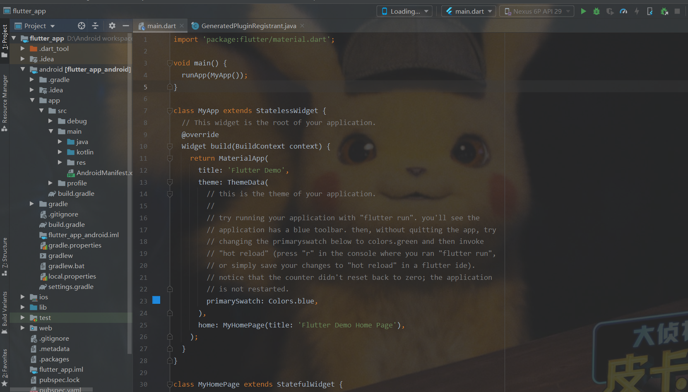Select the .metadata file

(50, 349)
